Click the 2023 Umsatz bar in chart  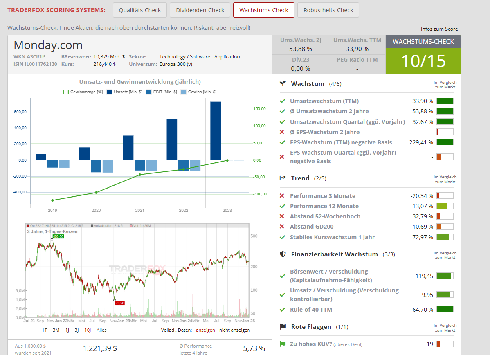[x=216, y=130]
